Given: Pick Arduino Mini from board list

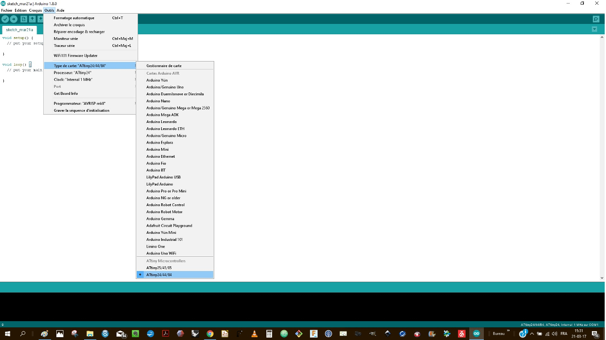Looking at the screenshot, I should (175, 149).
